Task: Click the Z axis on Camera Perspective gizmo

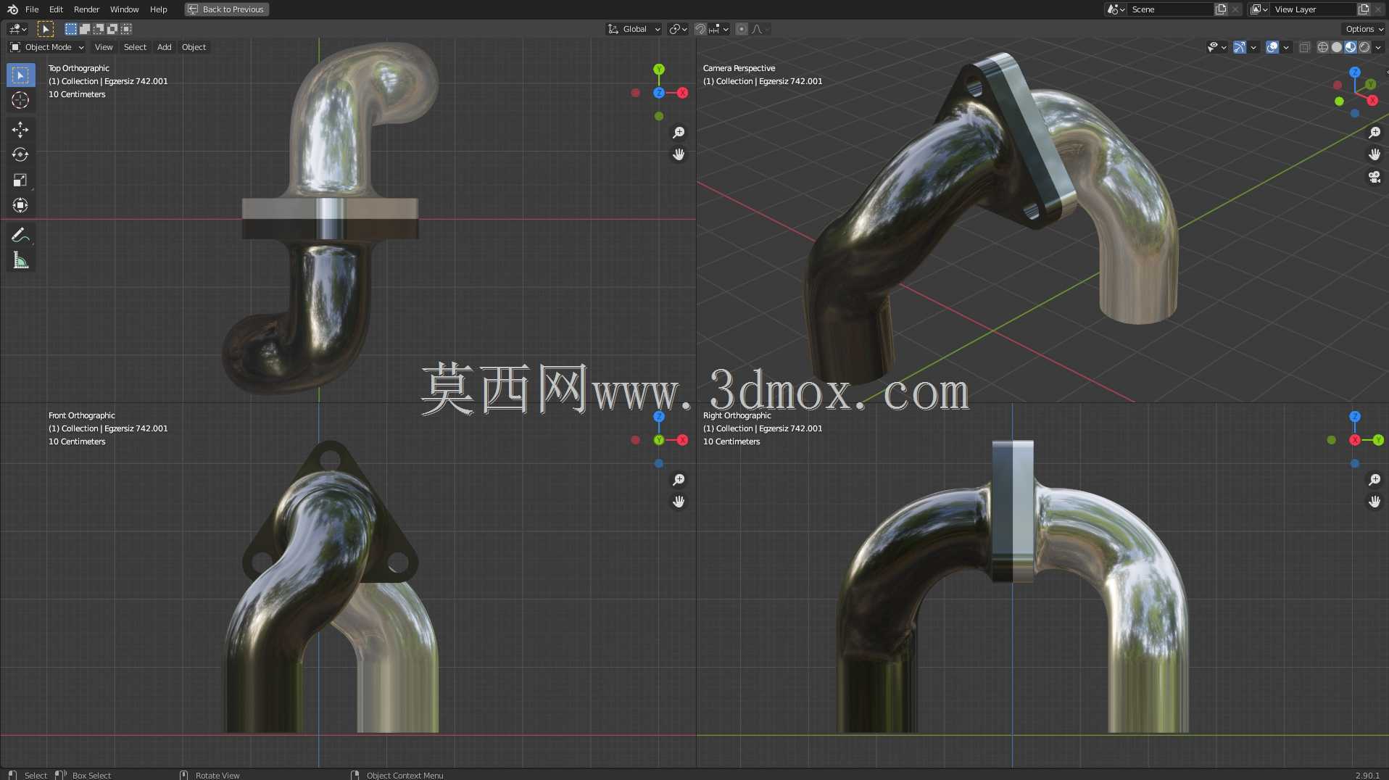Action: (1355, 72)
